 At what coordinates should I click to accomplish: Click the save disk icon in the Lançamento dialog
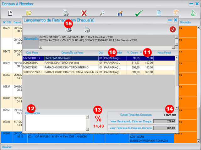coord(69,30)
